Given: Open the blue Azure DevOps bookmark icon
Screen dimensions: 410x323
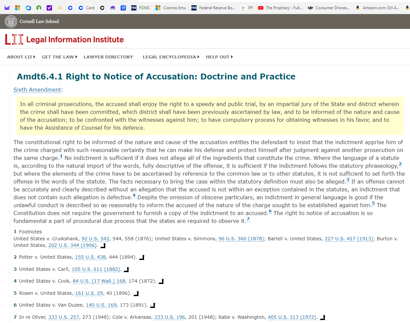Looking at the screenshot, I should coord(28,8).
